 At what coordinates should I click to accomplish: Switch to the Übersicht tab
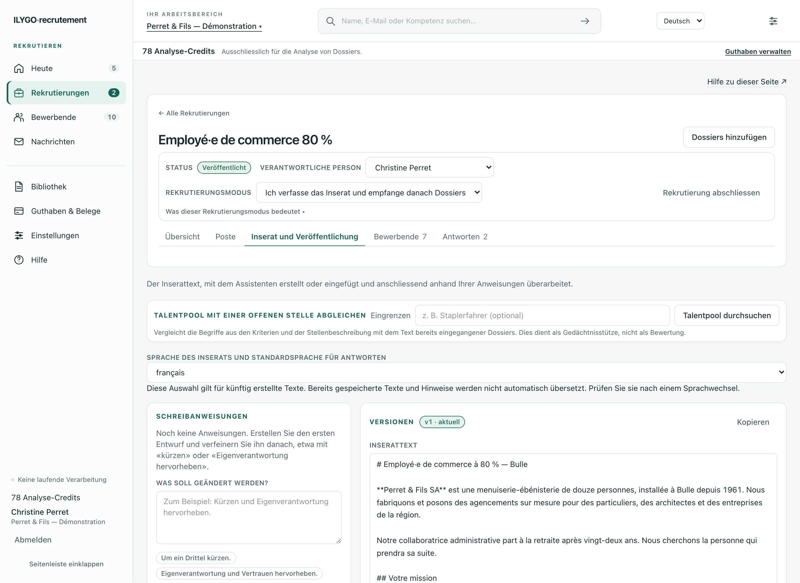click(182, 237)
